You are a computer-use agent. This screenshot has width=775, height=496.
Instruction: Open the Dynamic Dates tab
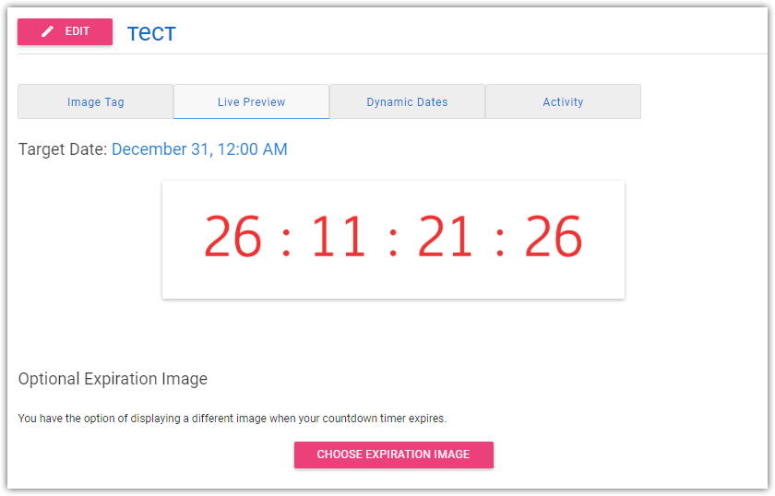[407, 102]
